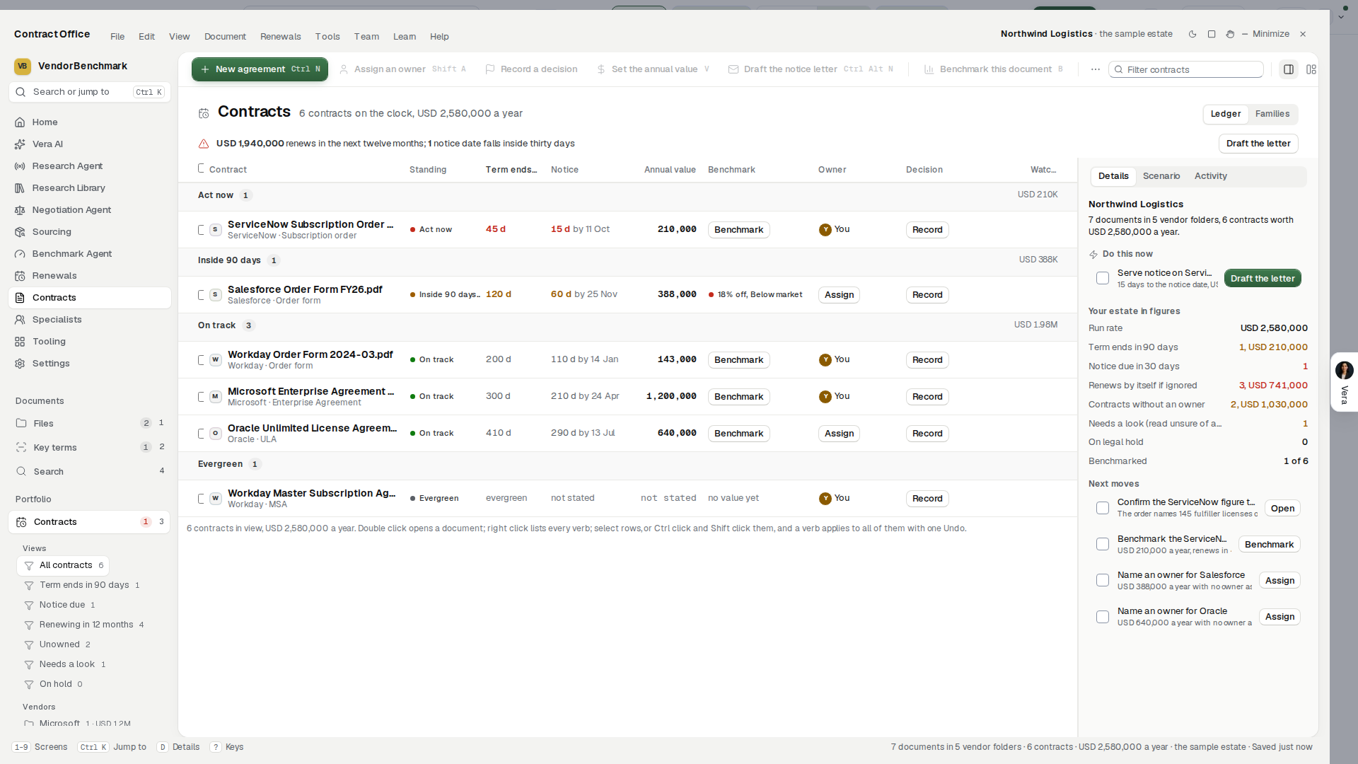Benchmark the Workday Order Form contract
The image size is (1358, 764).
click(738, 359)
